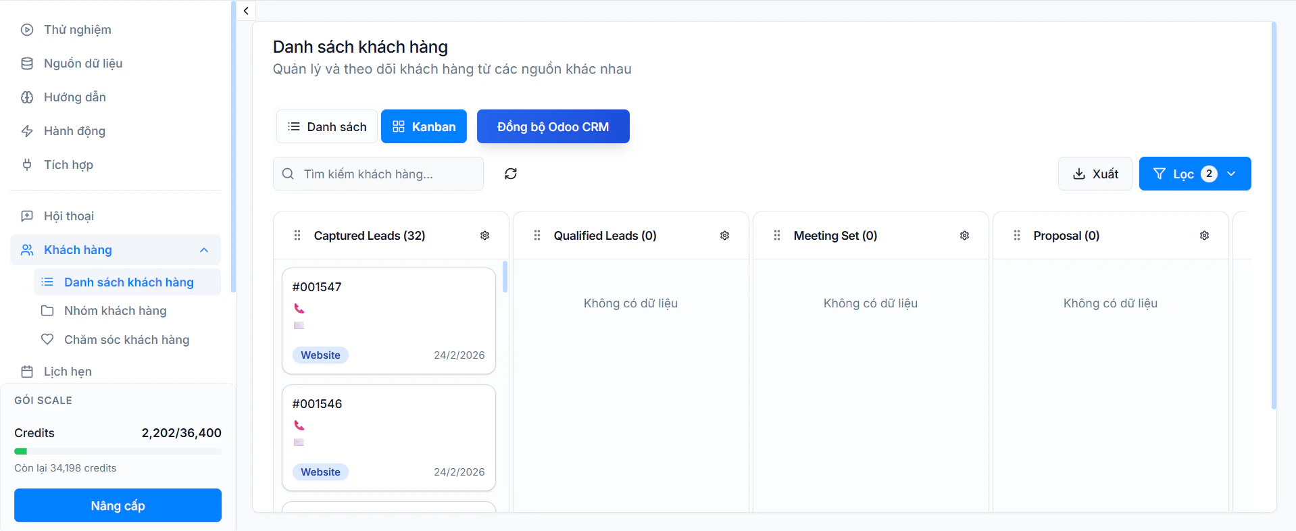Click the Tích hợp plug icon

click(x=27, y=165)
